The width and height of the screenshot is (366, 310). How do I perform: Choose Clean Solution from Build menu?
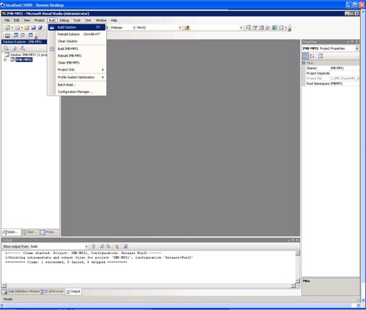pos(77,41)
